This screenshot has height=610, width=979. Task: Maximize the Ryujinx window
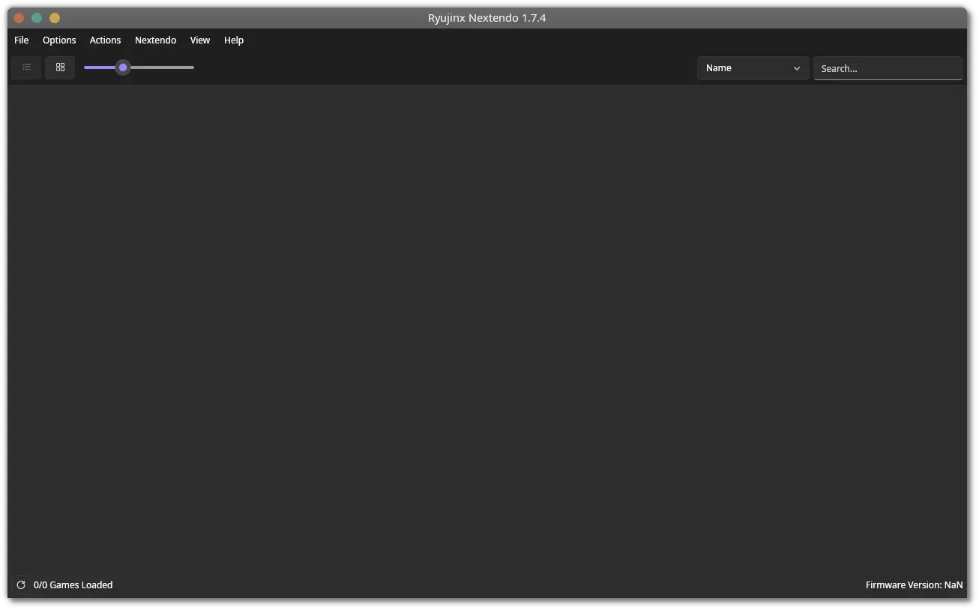click(37, 18)
